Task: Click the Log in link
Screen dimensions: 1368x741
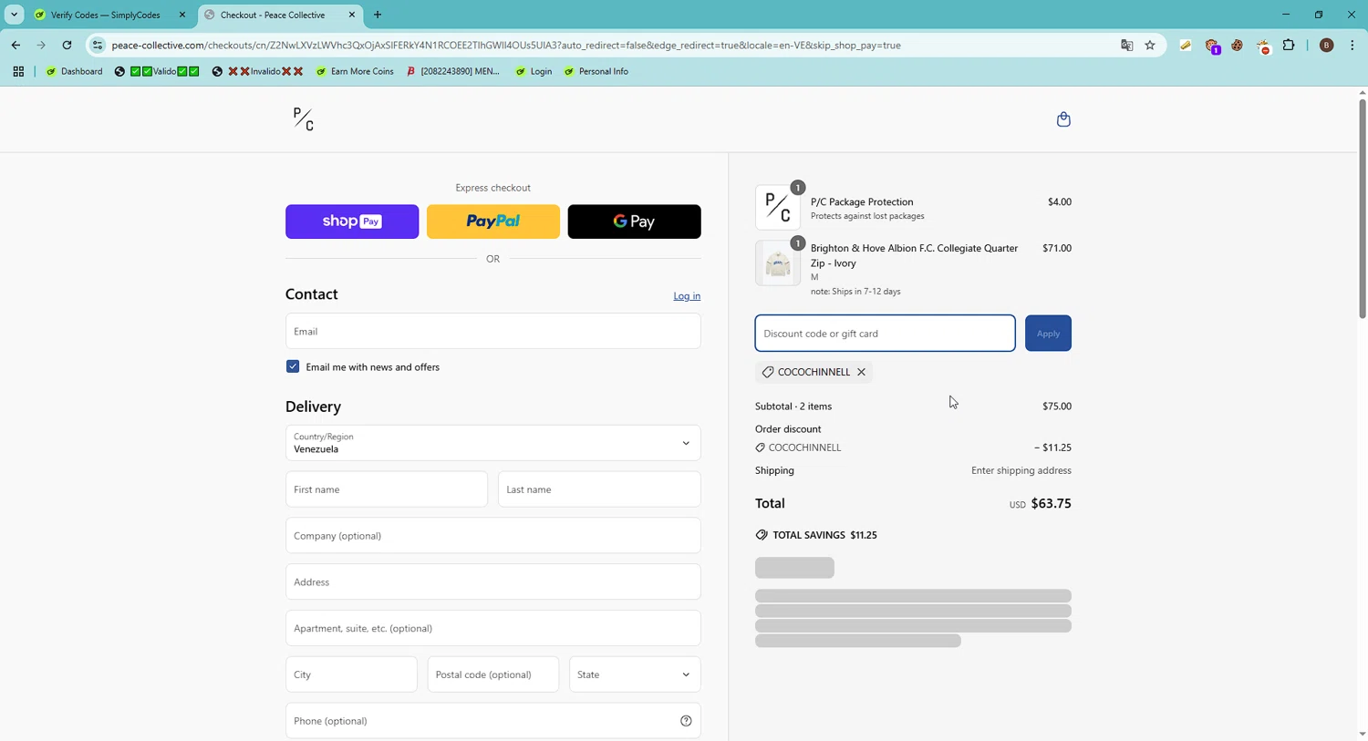Action: 687,296
